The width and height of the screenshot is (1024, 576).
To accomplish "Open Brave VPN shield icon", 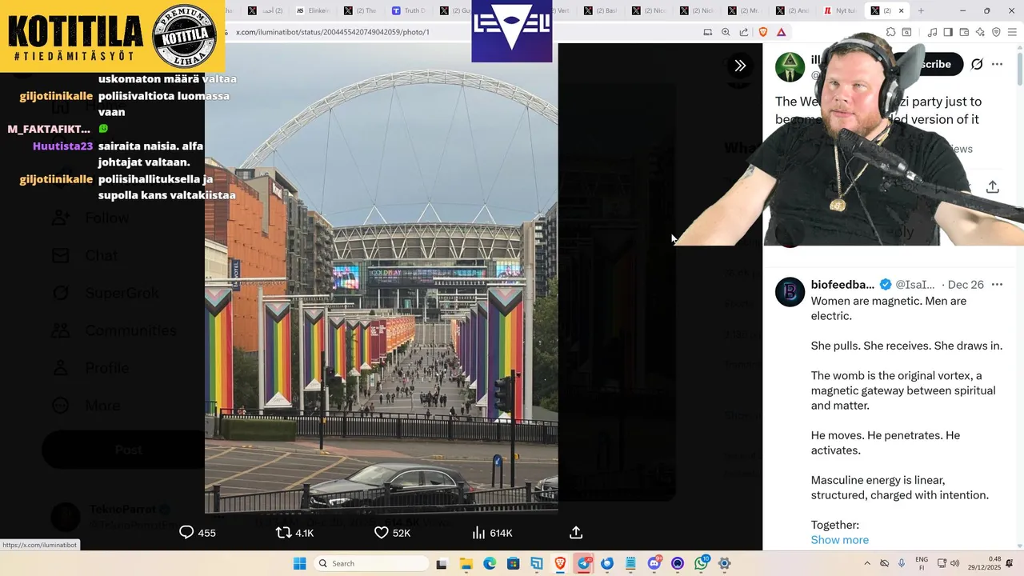I will (996, 32).
